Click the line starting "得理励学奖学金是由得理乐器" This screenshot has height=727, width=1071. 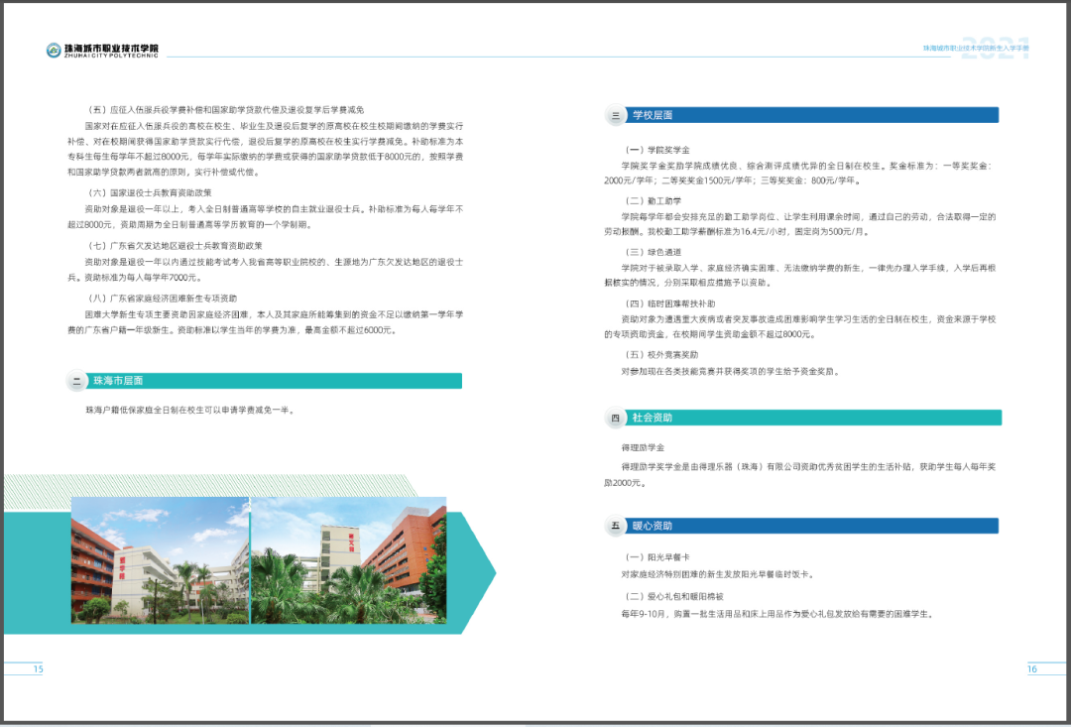tap(809, 467)
